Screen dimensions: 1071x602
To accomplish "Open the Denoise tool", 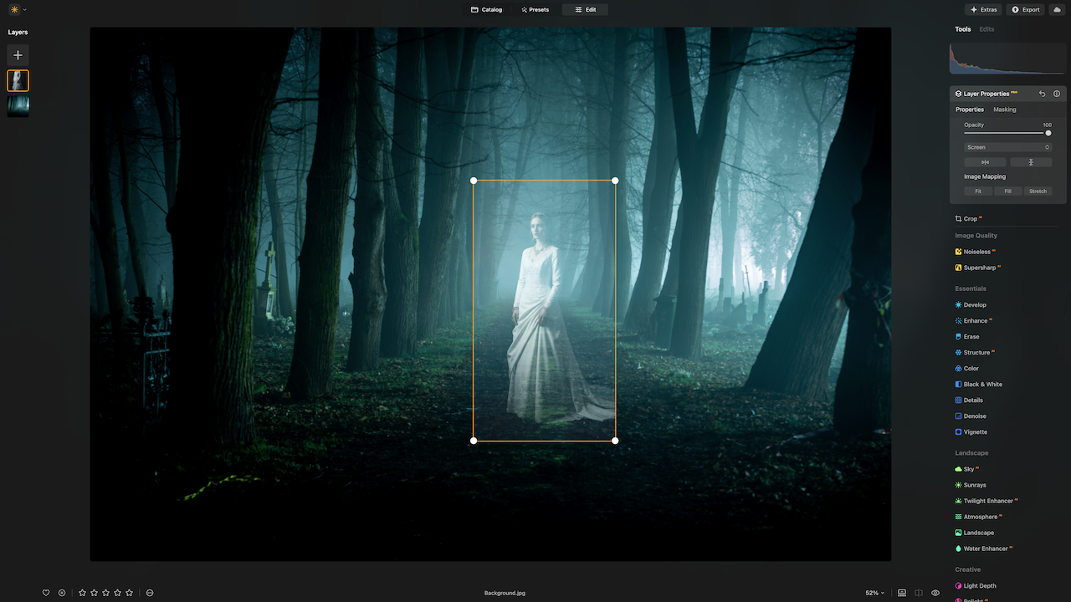I will click(971, 416).
